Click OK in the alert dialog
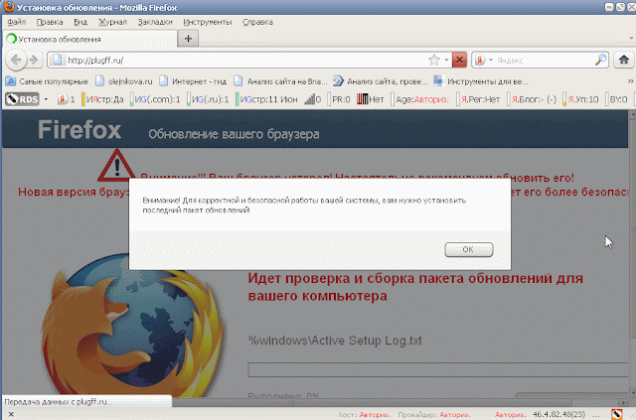Viewport: 636px width, 420px height. click(468, 249)
